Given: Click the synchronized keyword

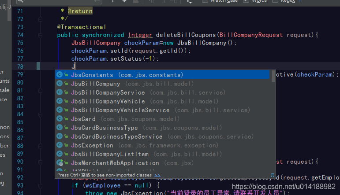Looking at the screenshot, I should (x=103, y=35).
